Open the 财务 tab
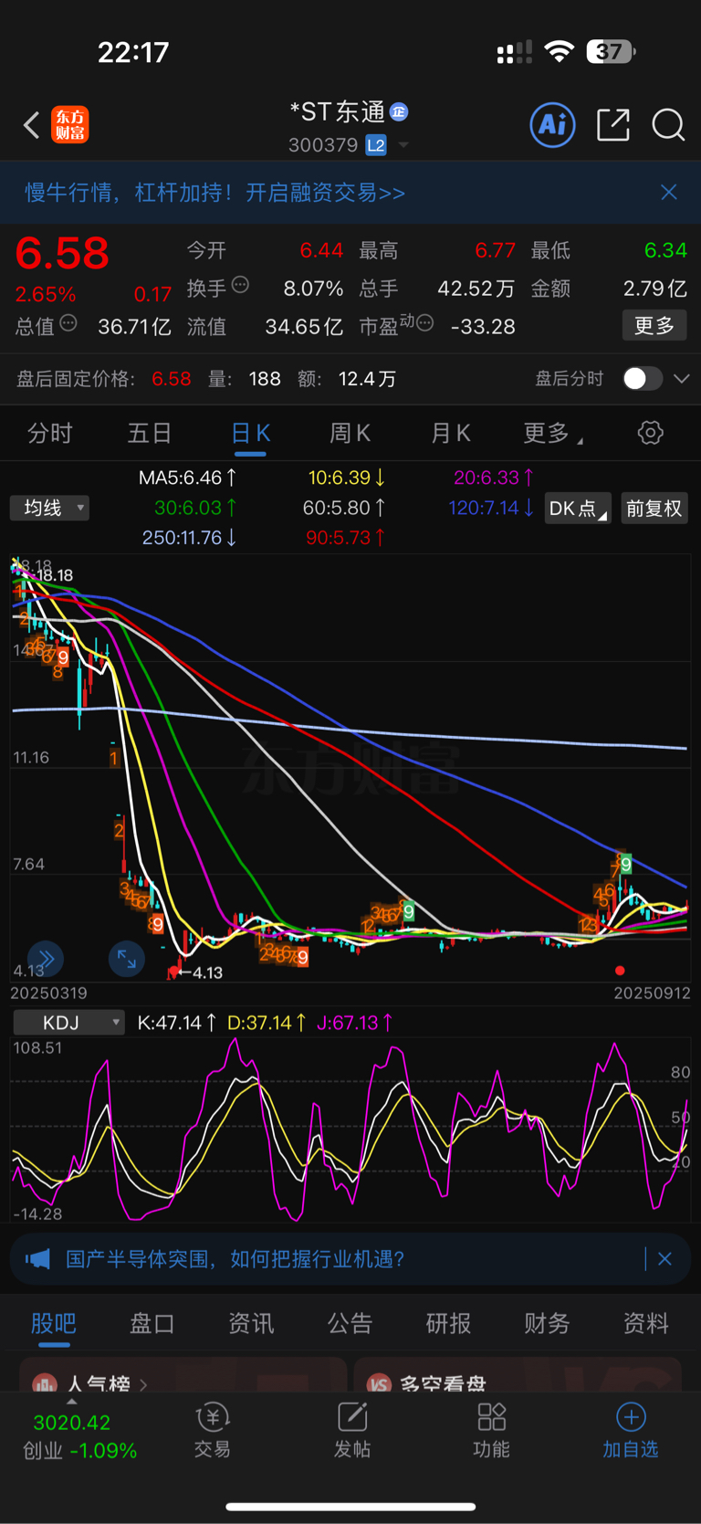Screen dimensions: 701x1524 tap(547, 1323)
